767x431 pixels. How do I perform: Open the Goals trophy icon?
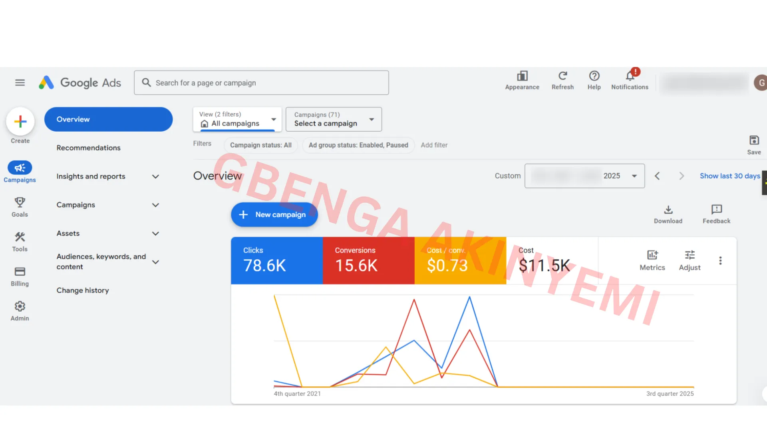pyautogui.click(x=20, y=202)
